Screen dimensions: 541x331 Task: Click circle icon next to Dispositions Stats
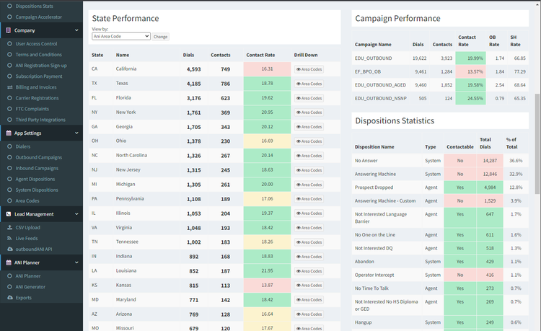click(9, 6)
